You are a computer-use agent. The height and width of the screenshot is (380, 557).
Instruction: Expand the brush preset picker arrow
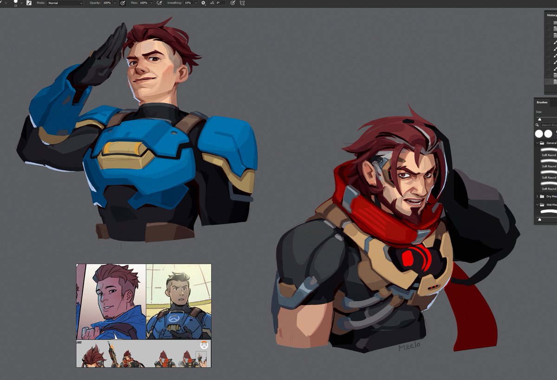tap(21, 3)
